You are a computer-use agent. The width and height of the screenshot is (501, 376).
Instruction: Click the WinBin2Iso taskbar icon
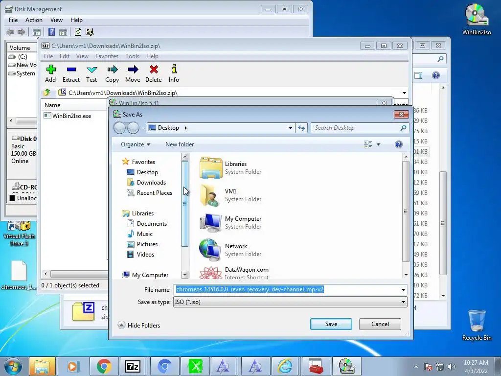[x=347, y=366]
